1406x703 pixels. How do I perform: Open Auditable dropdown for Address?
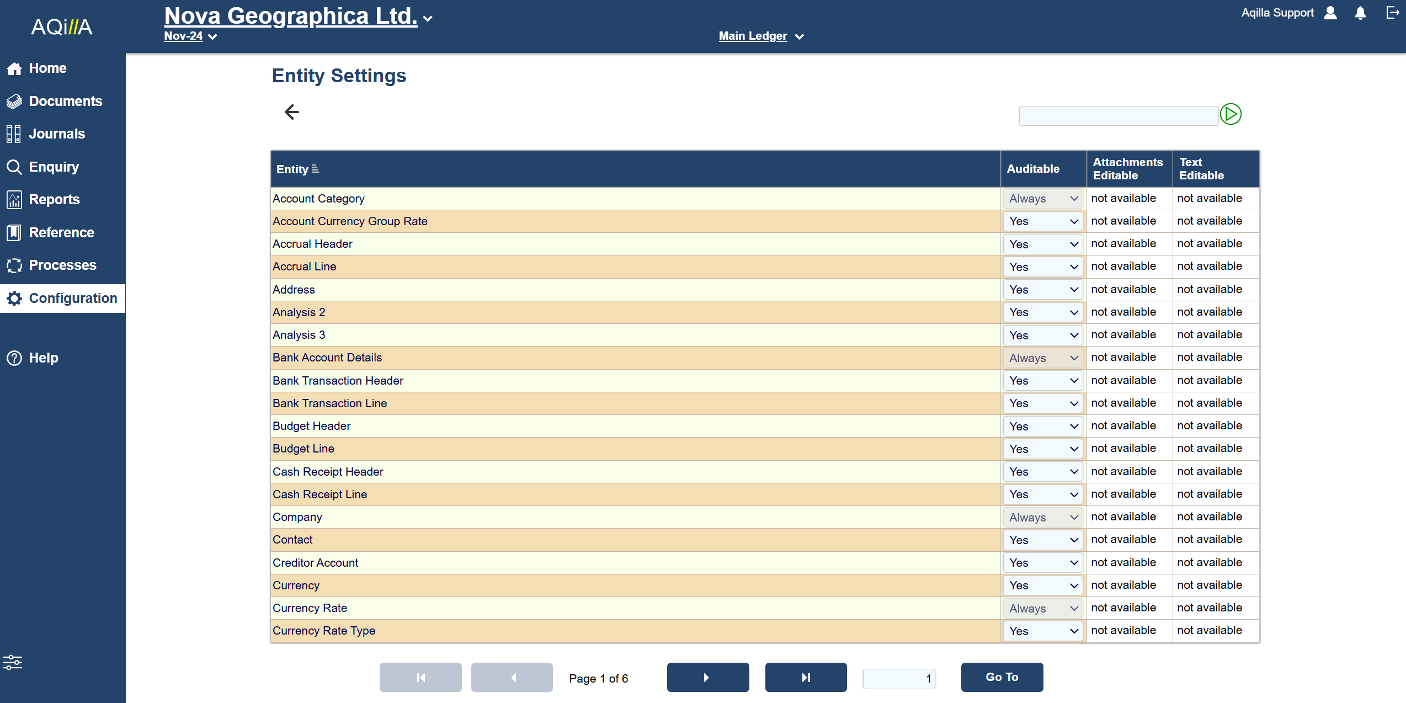tap(1042, 290)
